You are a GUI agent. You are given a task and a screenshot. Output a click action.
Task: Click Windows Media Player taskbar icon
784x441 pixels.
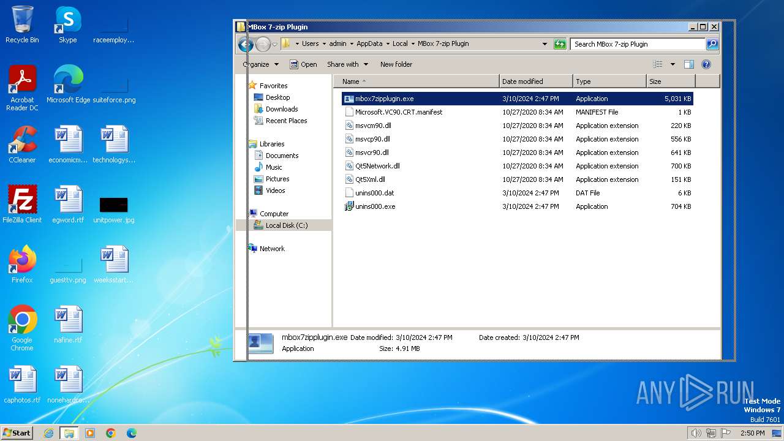(x=90, y=433)
